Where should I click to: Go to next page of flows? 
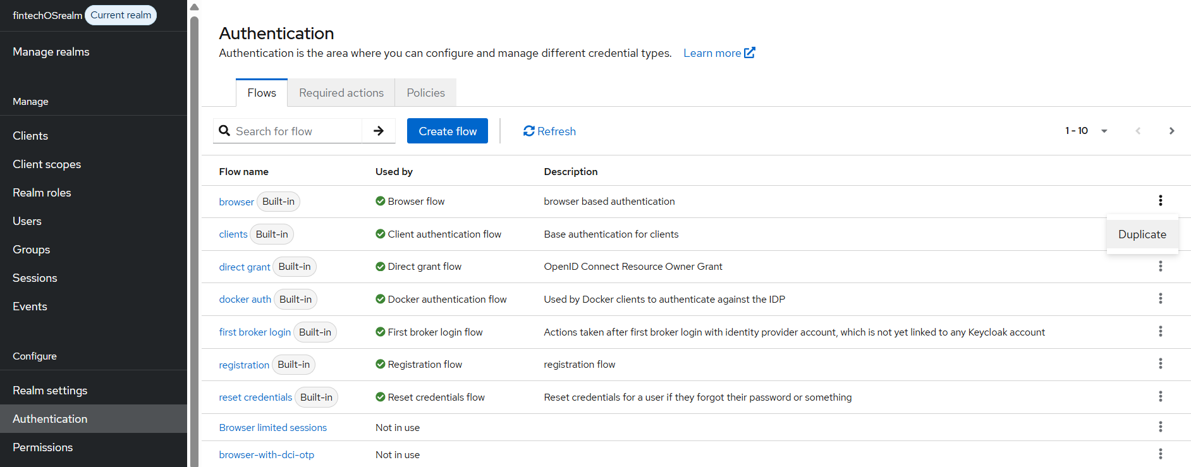[x=1171, y=131]
